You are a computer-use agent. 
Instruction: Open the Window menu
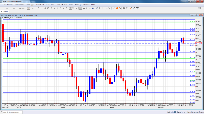tap(86, 5)
